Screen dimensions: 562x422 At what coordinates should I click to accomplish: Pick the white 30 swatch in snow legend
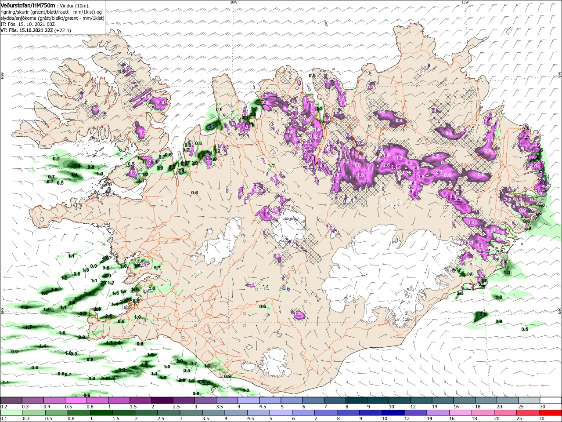[x=551, y=400]
